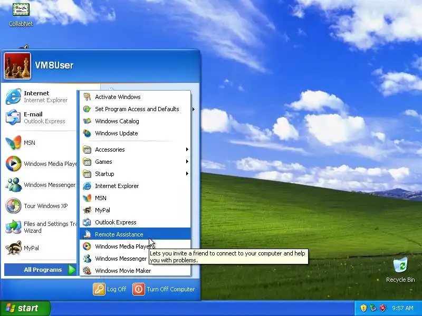Click the Games folder icon
This screenshot has width=422, height=316.
pos(87,162)
